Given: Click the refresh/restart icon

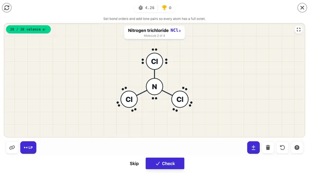Looking at the screenshot, I should 7,8.
